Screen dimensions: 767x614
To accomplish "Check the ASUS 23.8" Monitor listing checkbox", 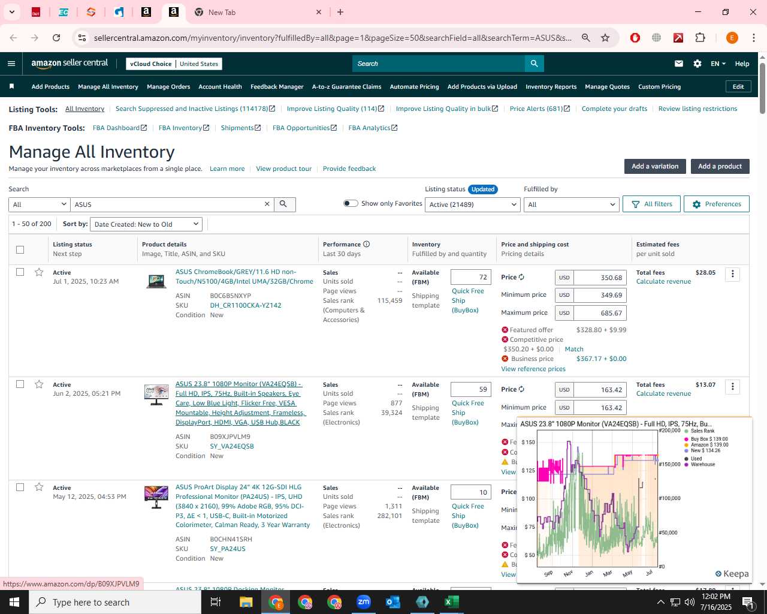I will click(x=20, y=384).
